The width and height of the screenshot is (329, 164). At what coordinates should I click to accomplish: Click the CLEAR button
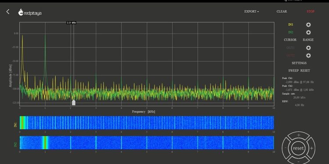[282, 11]
